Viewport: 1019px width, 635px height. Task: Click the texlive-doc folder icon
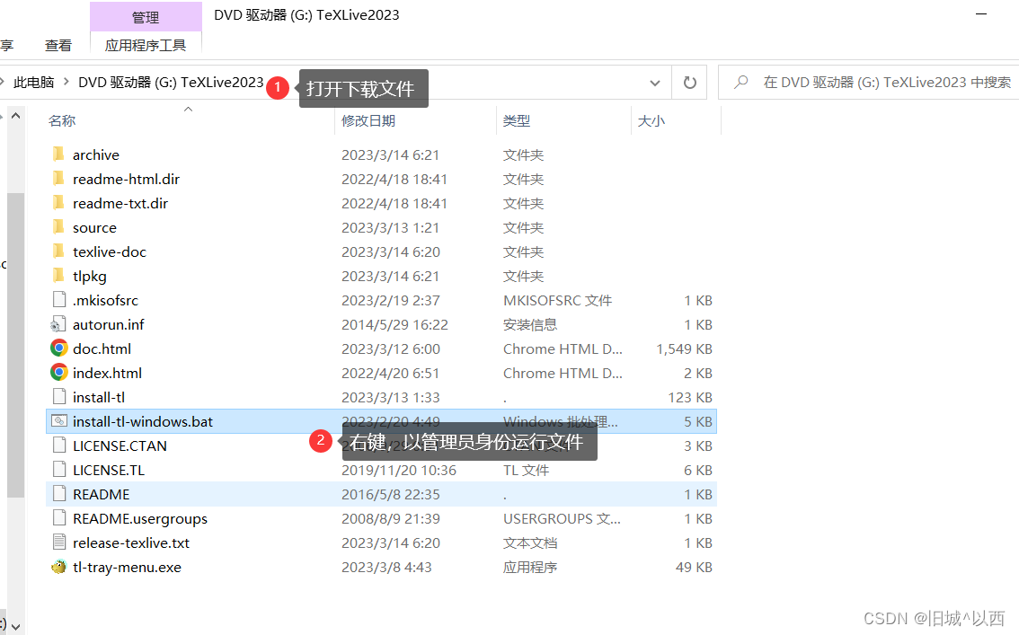(x=58, y=251)
